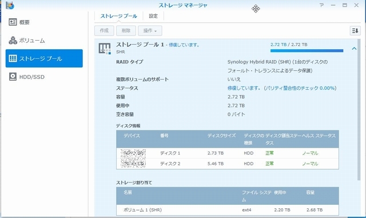Image resolution: width=366 pixels, height=218 pixels.
Task: Click the 容量 column header in allocation table
Action: tap(310, 192)
